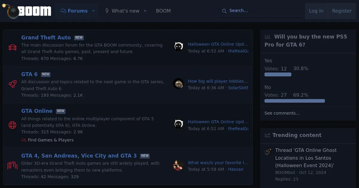
Task: Open the BOOM navigation tab
Action: point(163,11)
